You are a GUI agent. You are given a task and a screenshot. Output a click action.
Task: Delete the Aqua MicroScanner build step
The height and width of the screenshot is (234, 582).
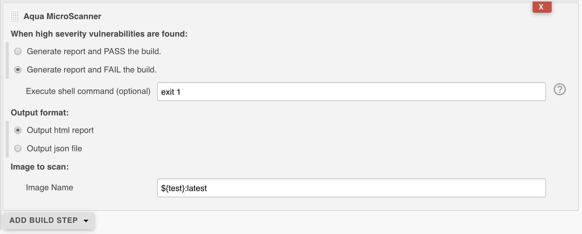tap(542, 7)
